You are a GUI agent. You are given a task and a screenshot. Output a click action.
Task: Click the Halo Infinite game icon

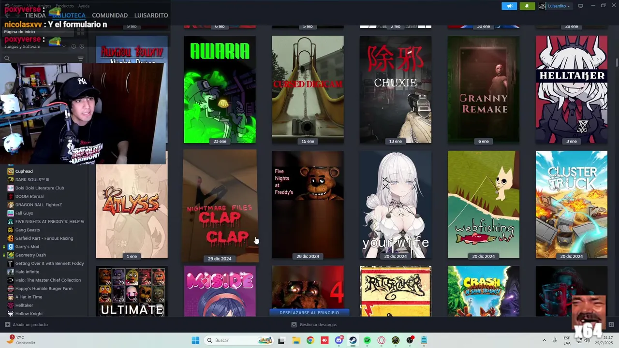click(x=10, y=272)
